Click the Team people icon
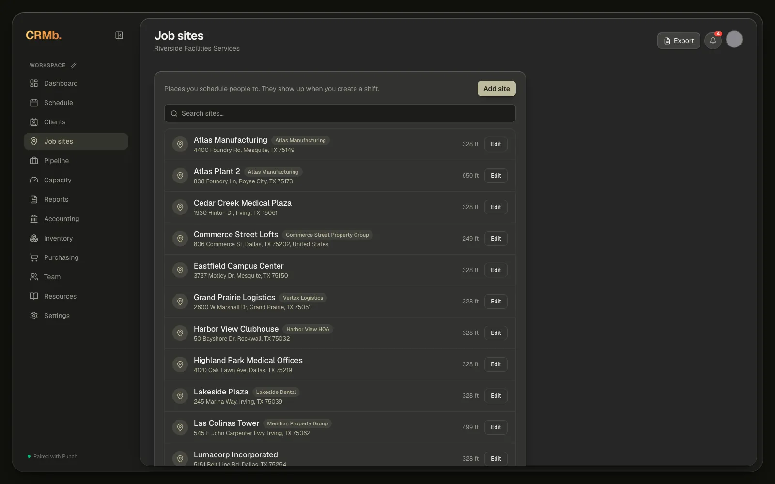This screenshot has height=484, width=775. click(34, 277)
